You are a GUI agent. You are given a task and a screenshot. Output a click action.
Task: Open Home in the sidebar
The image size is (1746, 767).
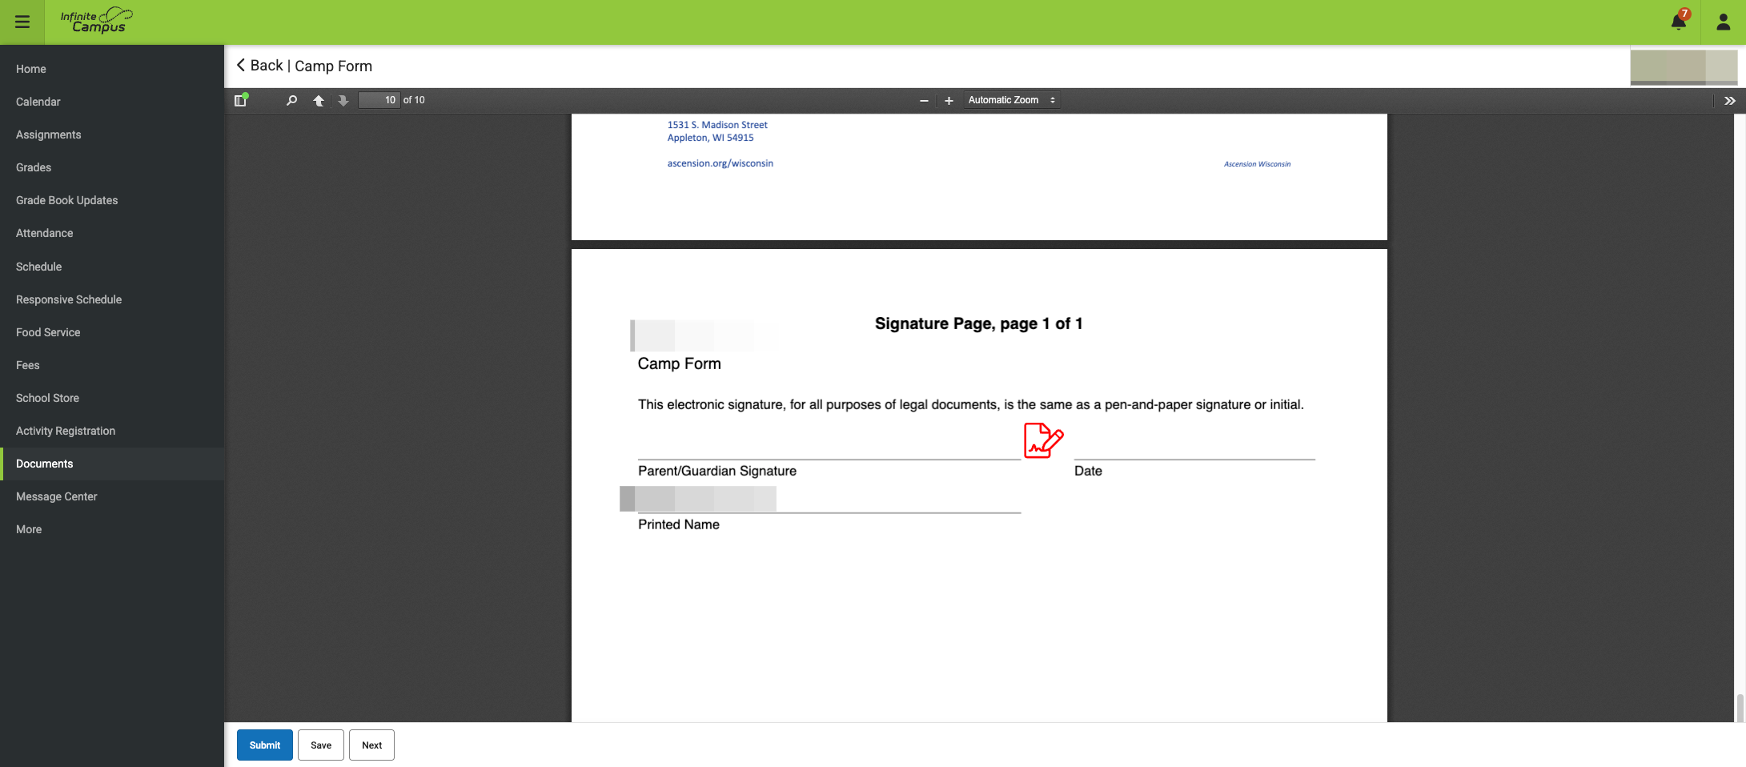click(112, 69)
